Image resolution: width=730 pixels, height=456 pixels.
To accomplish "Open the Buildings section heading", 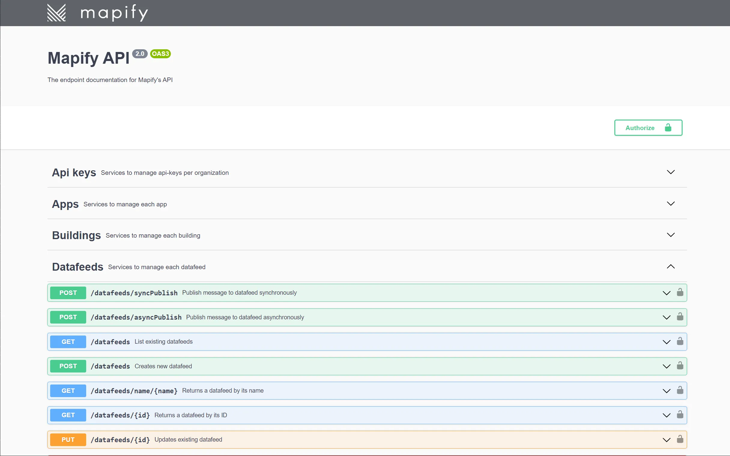I will [76, 236].
